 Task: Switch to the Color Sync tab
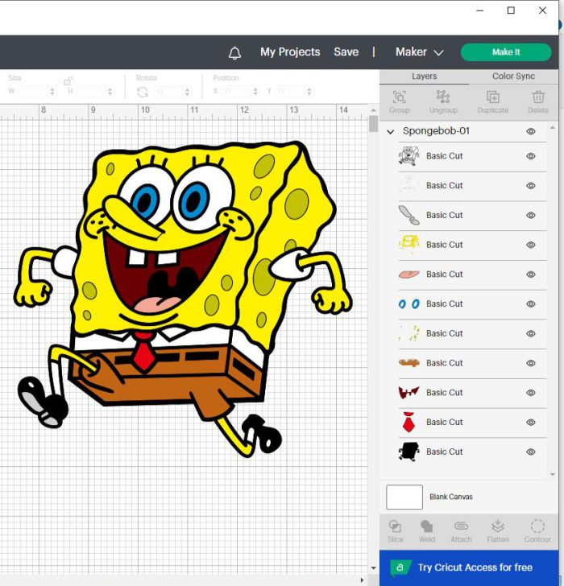513,76
